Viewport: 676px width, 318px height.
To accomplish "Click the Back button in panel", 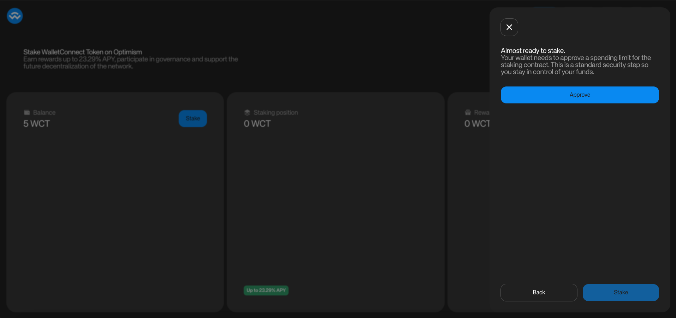I will 539,293.
